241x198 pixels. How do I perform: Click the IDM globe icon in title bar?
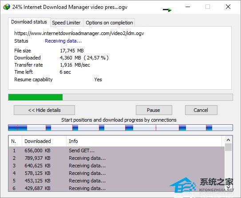click(x=7, y=7)
